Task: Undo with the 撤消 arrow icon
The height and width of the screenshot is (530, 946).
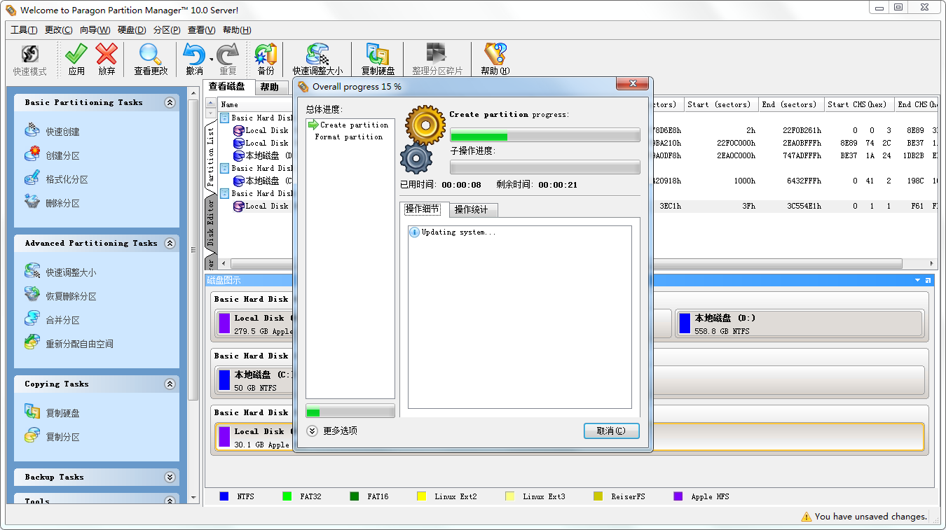Action: coord(194,55)
